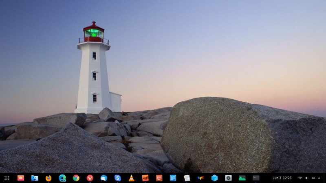The height and width of the screenshot is (183, 326).
Task: Open the Wi-Fi network indicator
Action: pyautogui.click(x=300, y=178)
